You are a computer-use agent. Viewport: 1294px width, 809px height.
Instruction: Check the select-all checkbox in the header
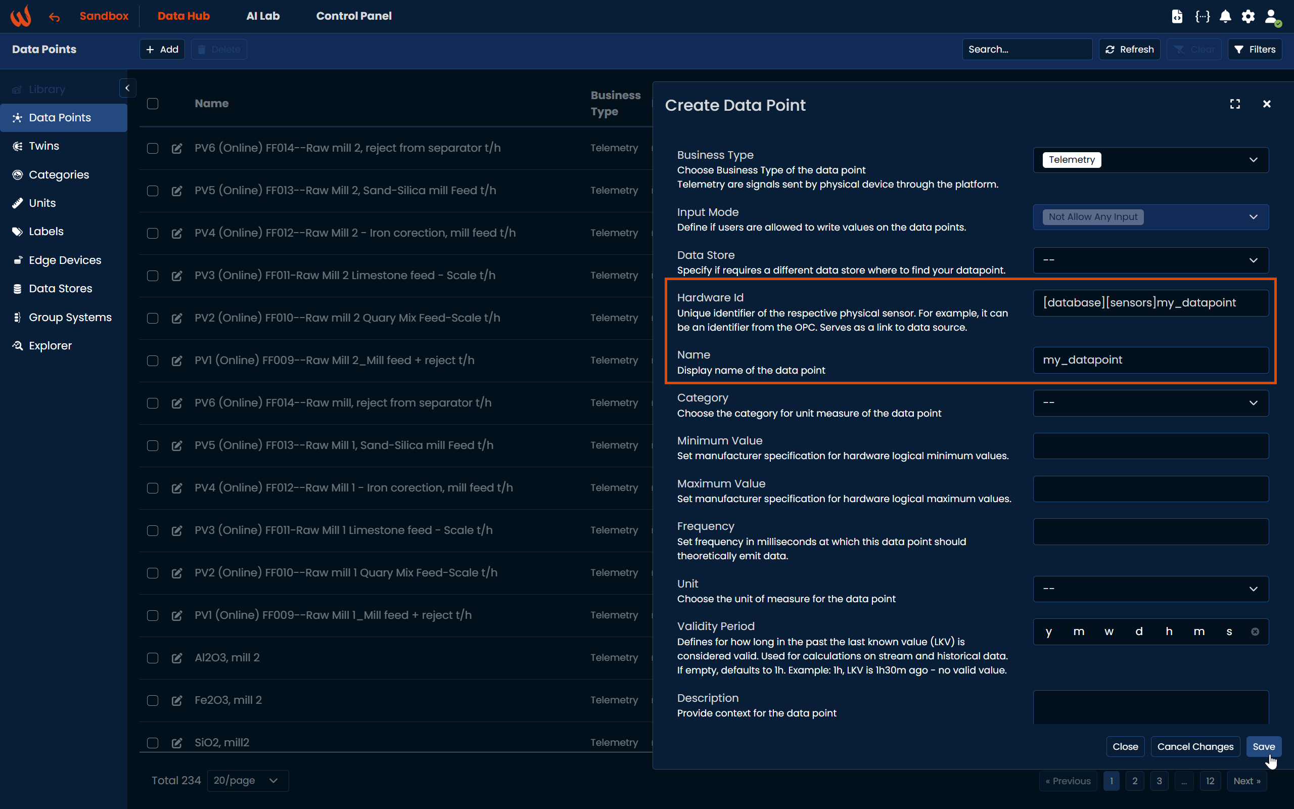(x=153, y=104)
